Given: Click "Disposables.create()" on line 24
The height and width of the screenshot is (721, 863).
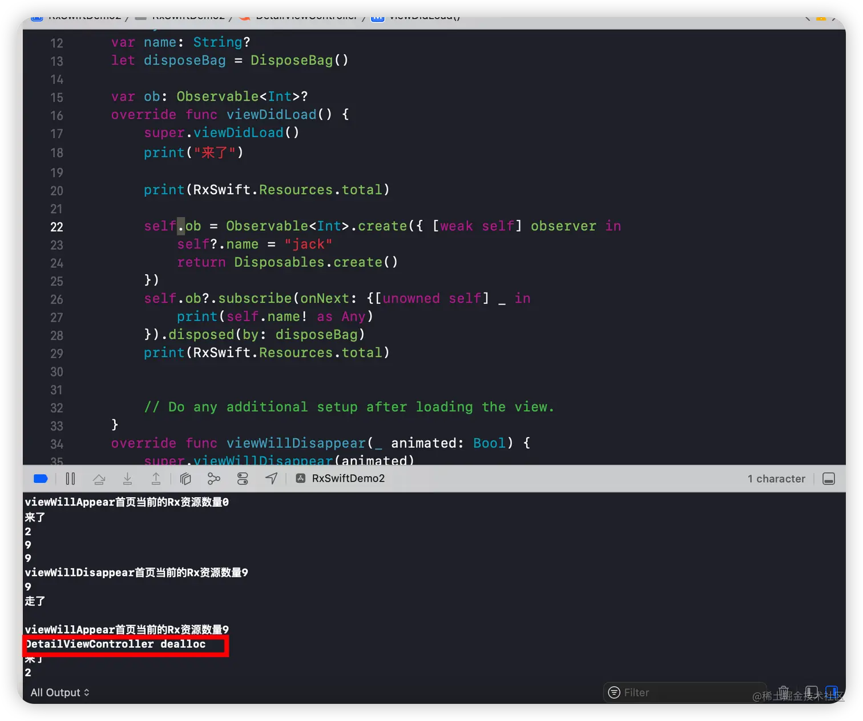Looking at the screenshot, I should 316,262.
